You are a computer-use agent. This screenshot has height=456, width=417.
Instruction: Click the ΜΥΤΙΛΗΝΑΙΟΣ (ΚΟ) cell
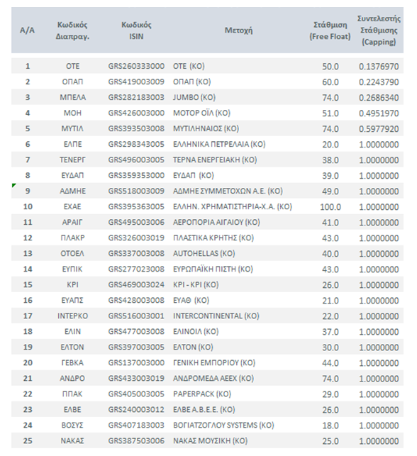point(206,128)
